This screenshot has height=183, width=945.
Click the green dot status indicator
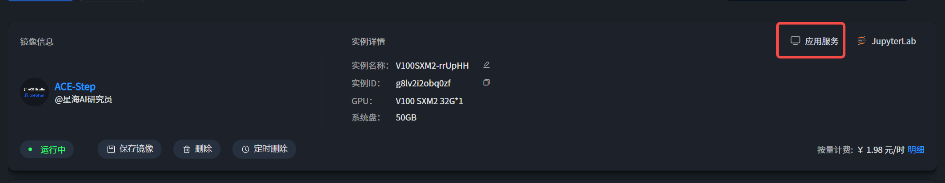30,149
